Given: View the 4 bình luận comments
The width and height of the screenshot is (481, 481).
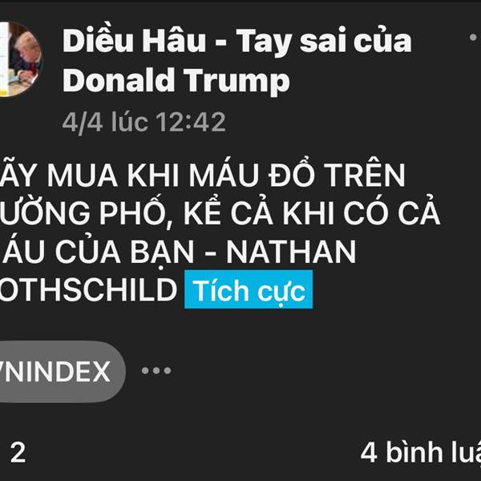Looking at the screenshot, I should (421, 452).
